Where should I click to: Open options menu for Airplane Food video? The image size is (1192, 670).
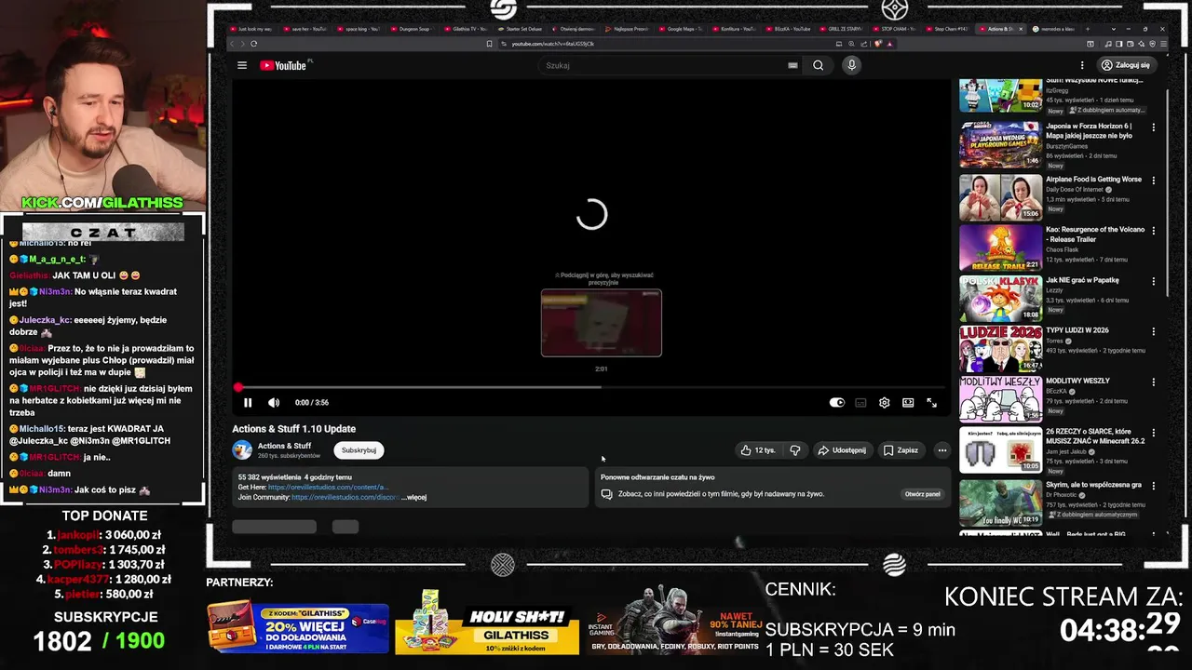pos(1153,181)
